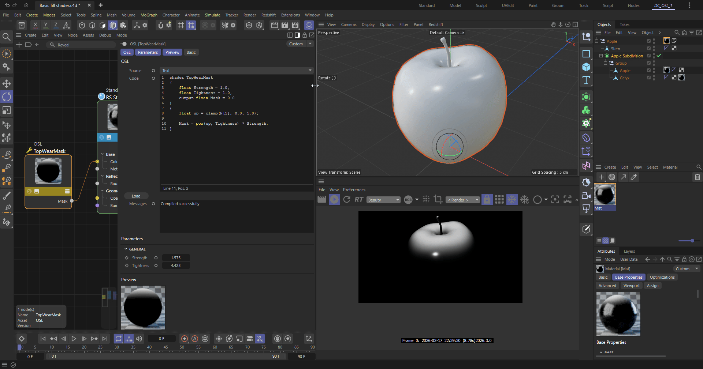Toggle visibility dots for Calyx object
703x369 pixels.
pos(654,78)
